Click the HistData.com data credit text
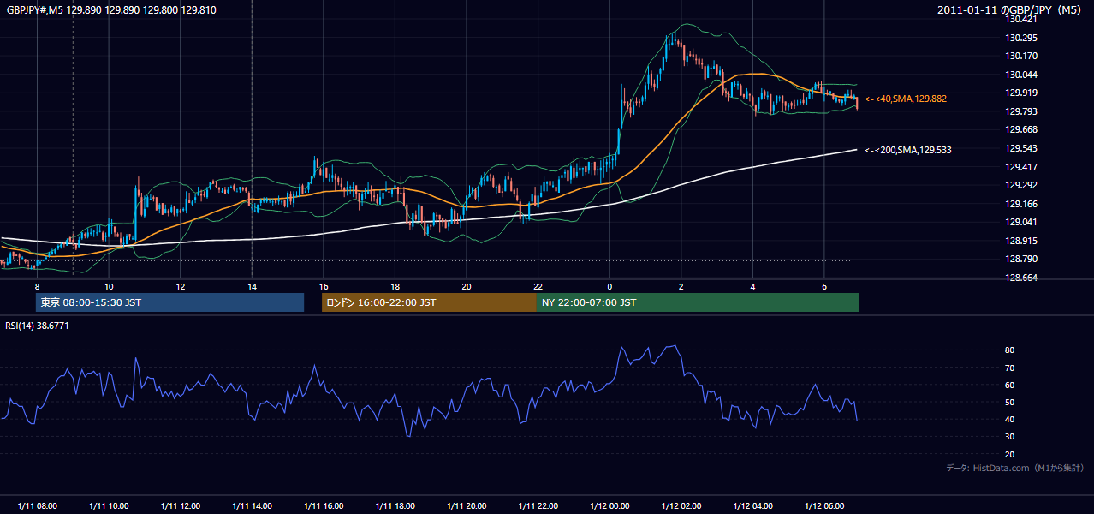The image size is (1094, 514). (x=1015, y=468)
